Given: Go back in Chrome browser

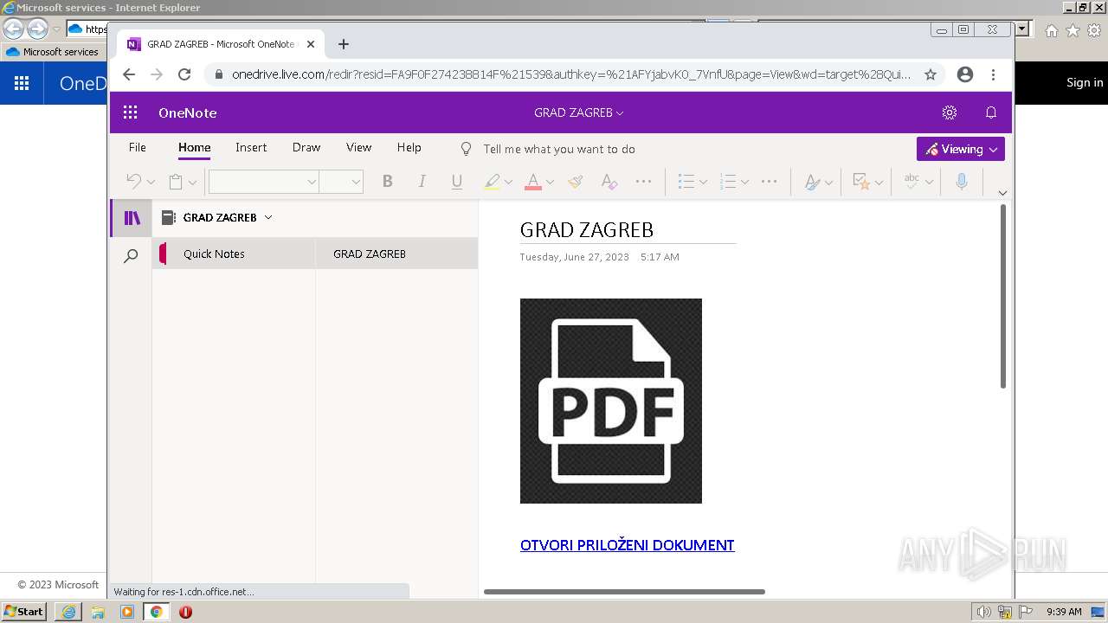Looking at the screenshot, I should click(129, 74).
